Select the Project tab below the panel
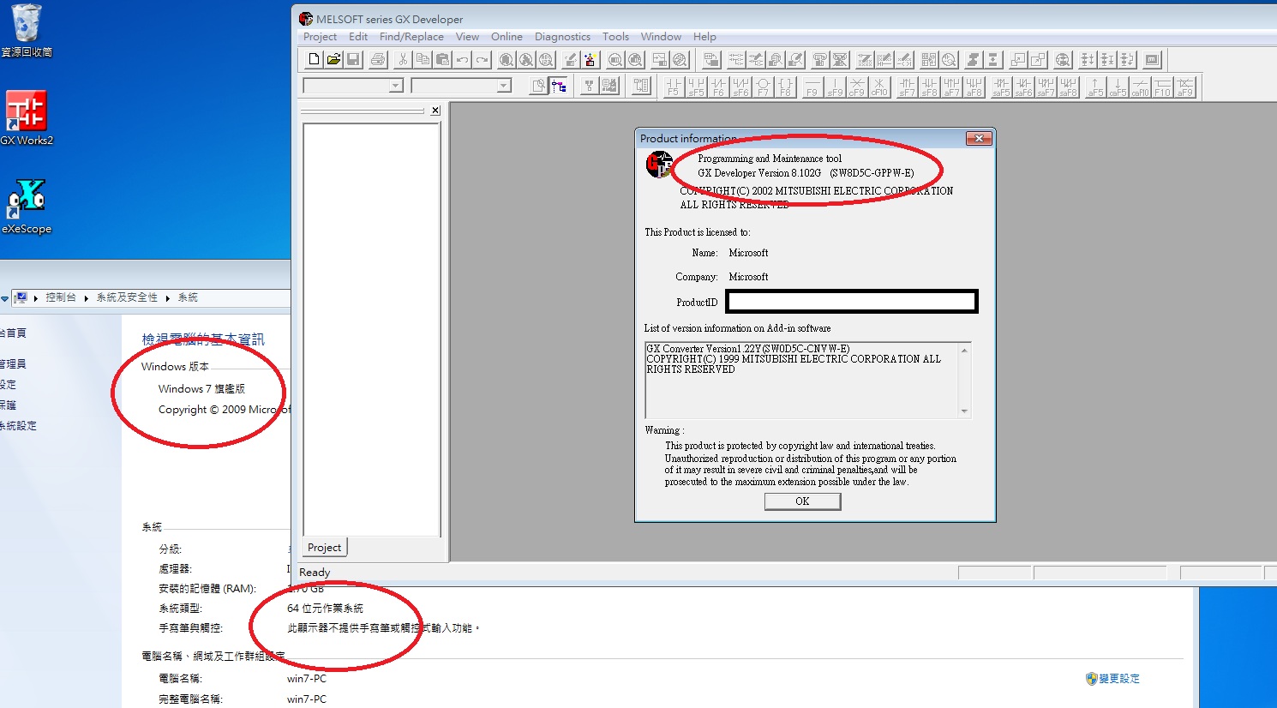Image resolution: width=1277 pixels, height=708 pixels. pyautogui.click(x=324, y=548)
